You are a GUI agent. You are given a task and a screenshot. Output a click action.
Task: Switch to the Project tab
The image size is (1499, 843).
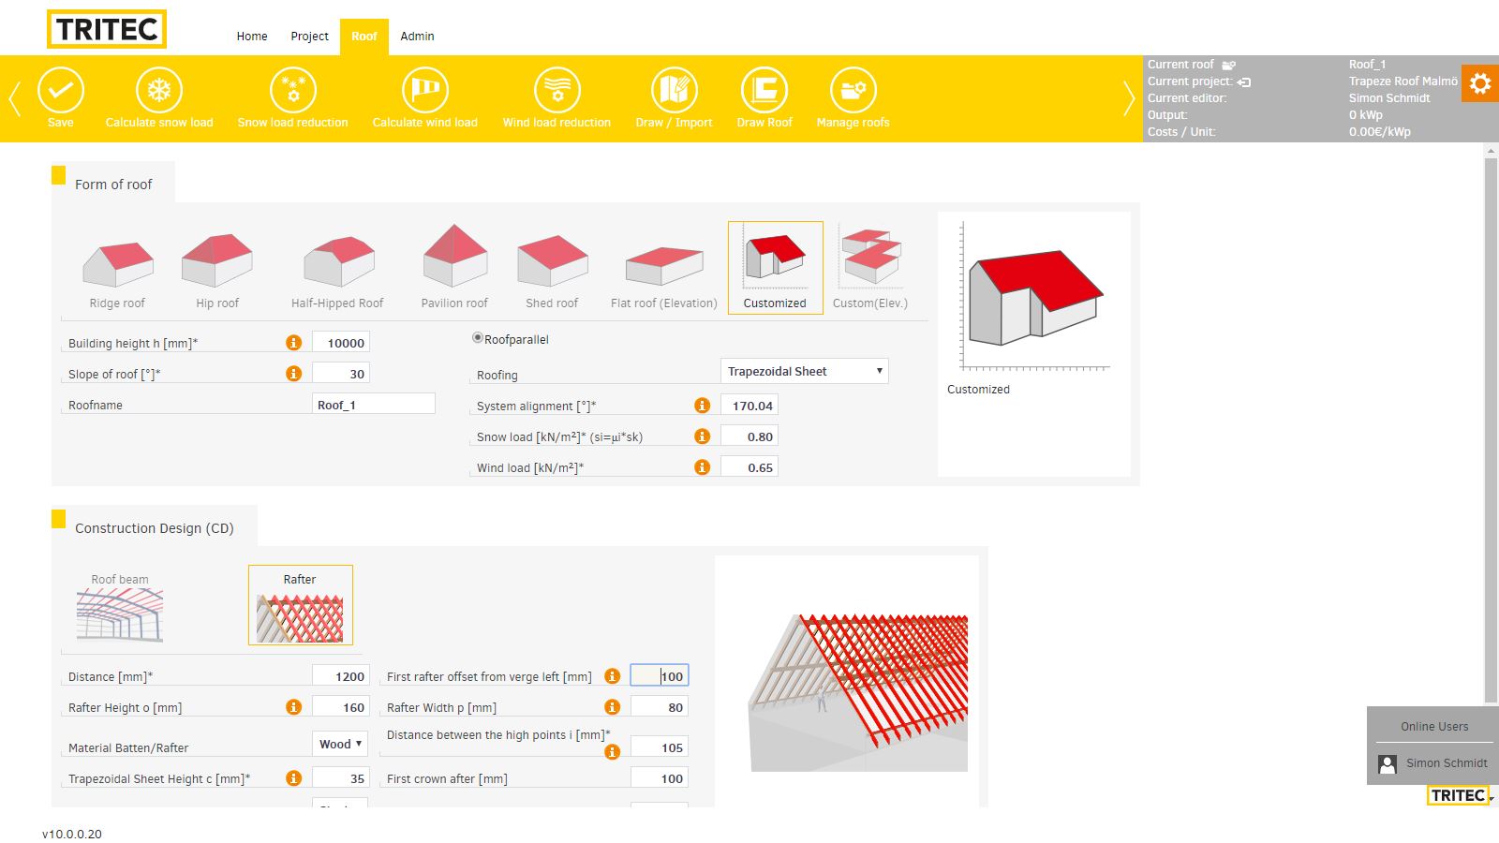click(309, 37)
